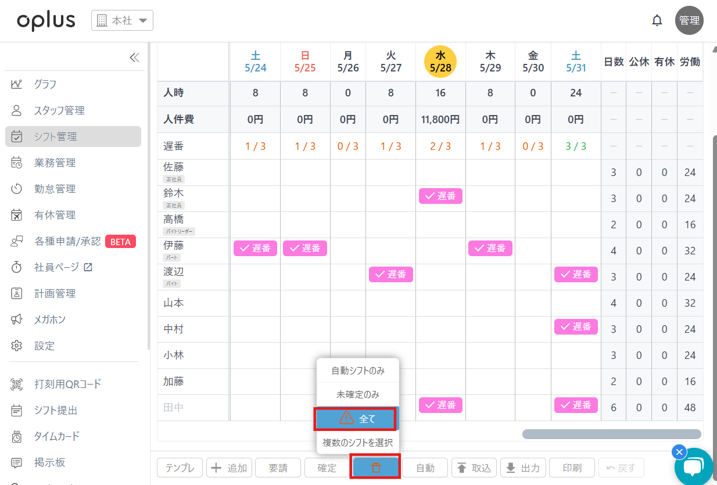Go to 勤怠管理 in sidebar

(x=55, y=189)
